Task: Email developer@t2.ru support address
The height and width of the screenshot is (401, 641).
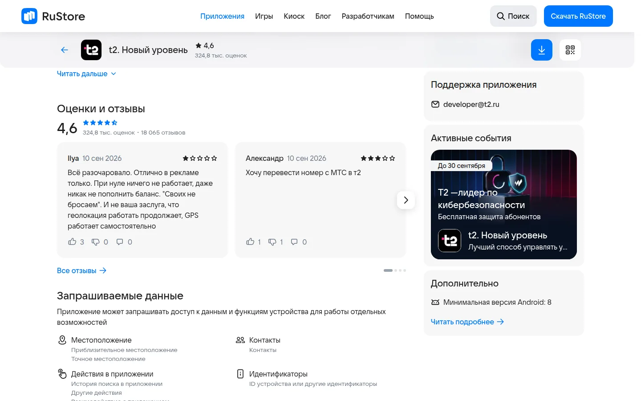Action: point(471,104)
